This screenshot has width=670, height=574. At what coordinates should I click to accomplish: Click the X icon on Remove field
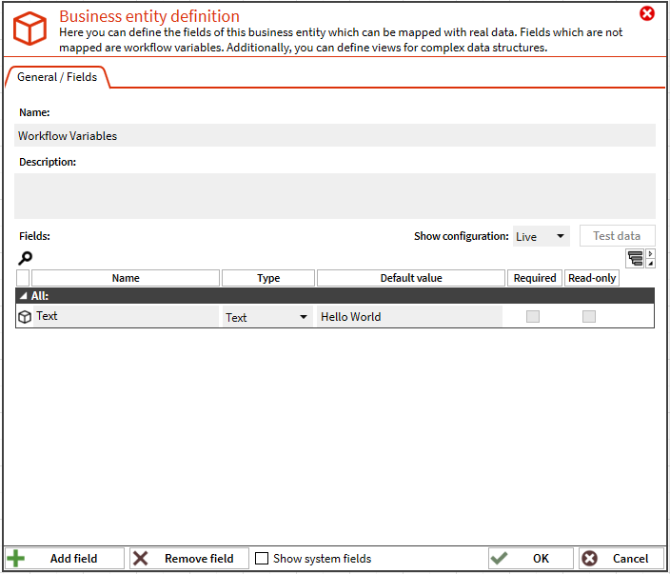coord(141,559)
